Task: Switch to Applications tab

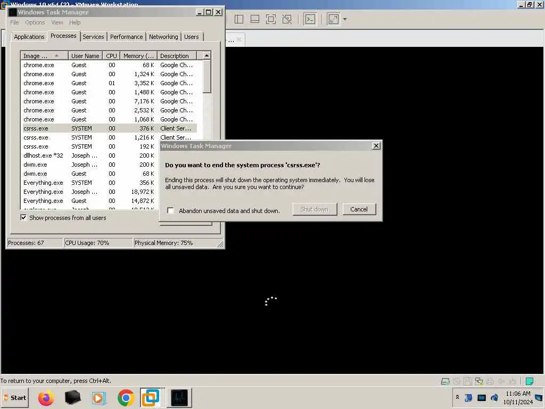Action: point(29,37)
